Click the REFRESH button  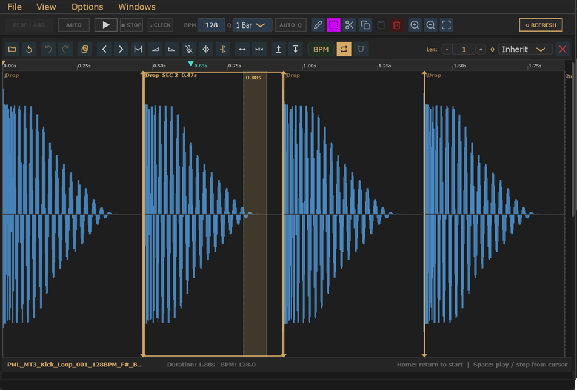coord(541,25)
